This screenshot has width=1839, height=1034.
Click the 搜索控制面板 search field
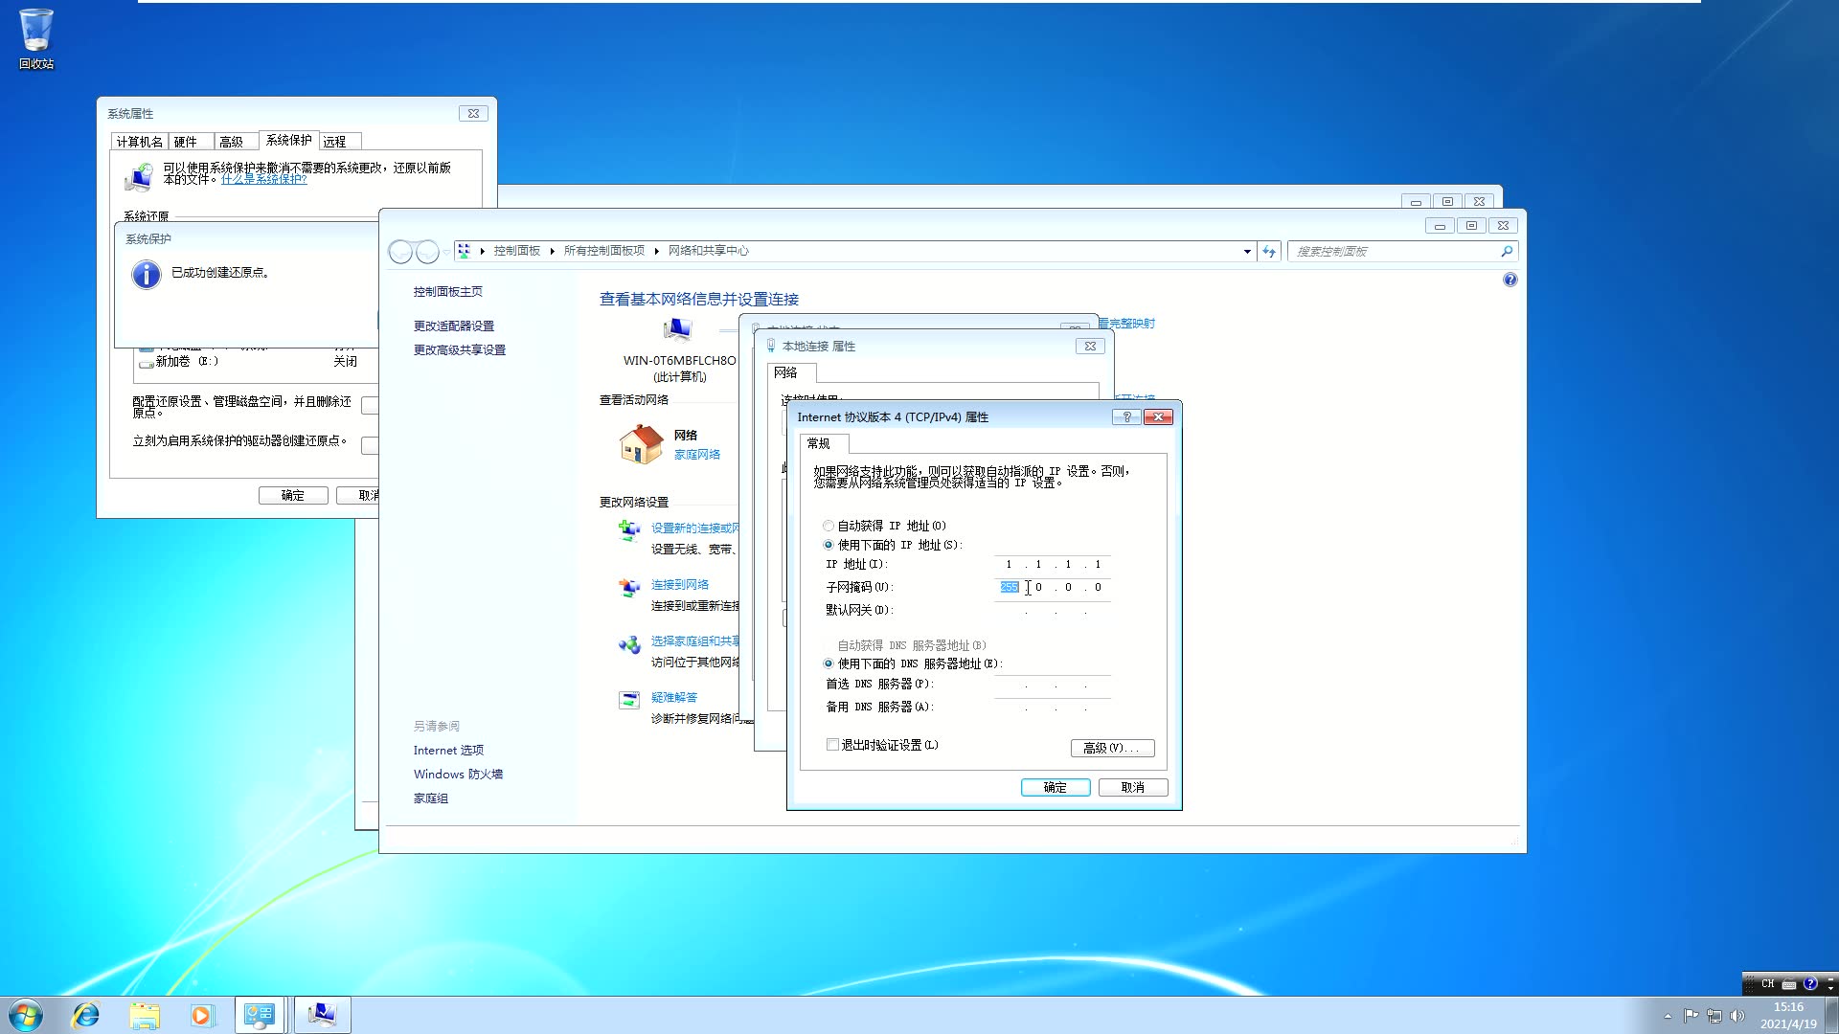click(x=1394, y=251)
